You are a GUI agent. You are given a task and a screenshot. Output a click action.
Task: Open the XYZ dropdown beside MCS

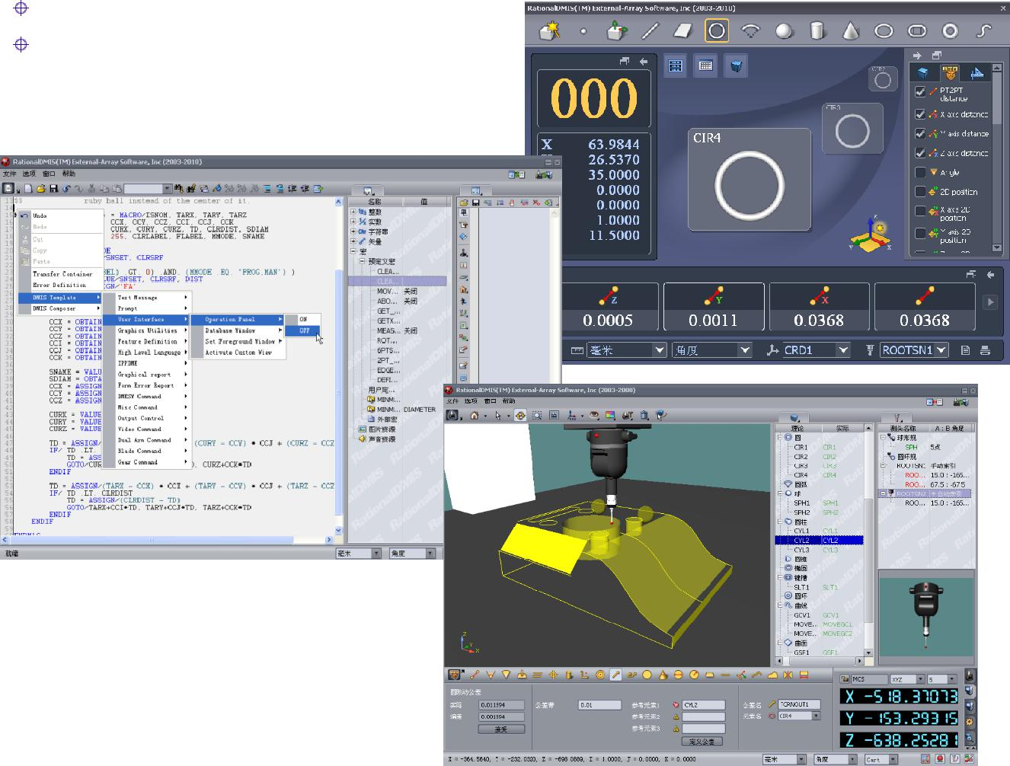(x=920, y=679)
